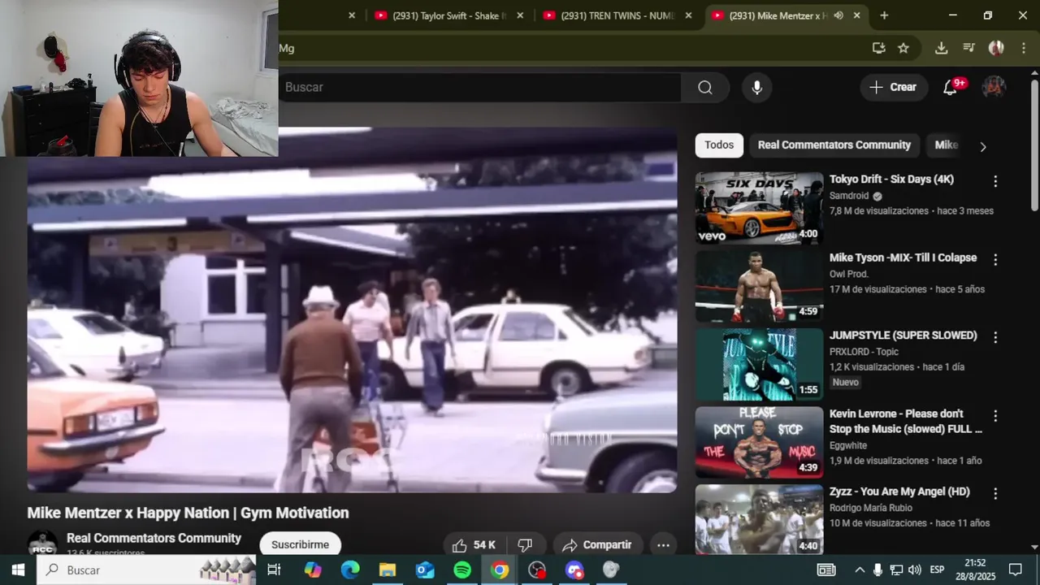The image size is (1040, 585).
Task: Click the Suscribirme button
Action: pos(300,544)
